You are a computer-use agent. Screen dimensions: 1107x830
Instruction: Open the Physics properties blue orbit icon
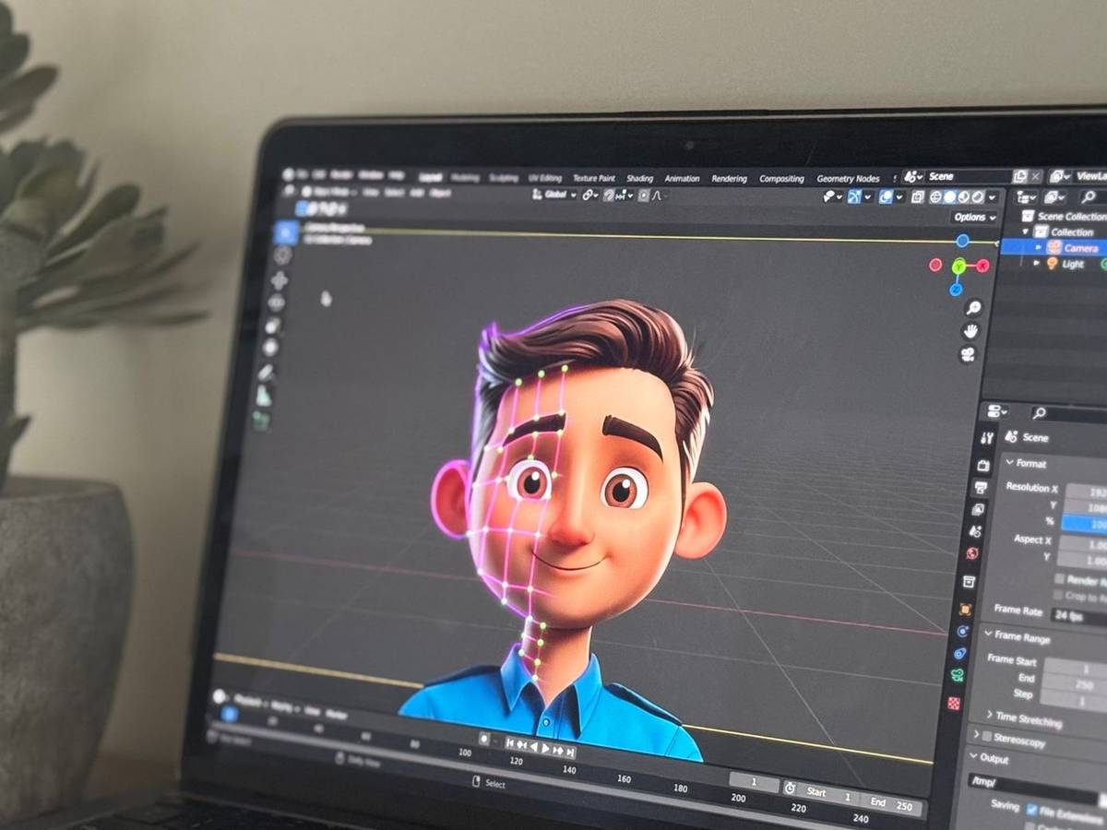963,632
